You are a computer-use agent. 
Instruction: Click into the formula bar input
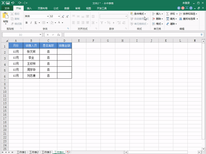132,35
